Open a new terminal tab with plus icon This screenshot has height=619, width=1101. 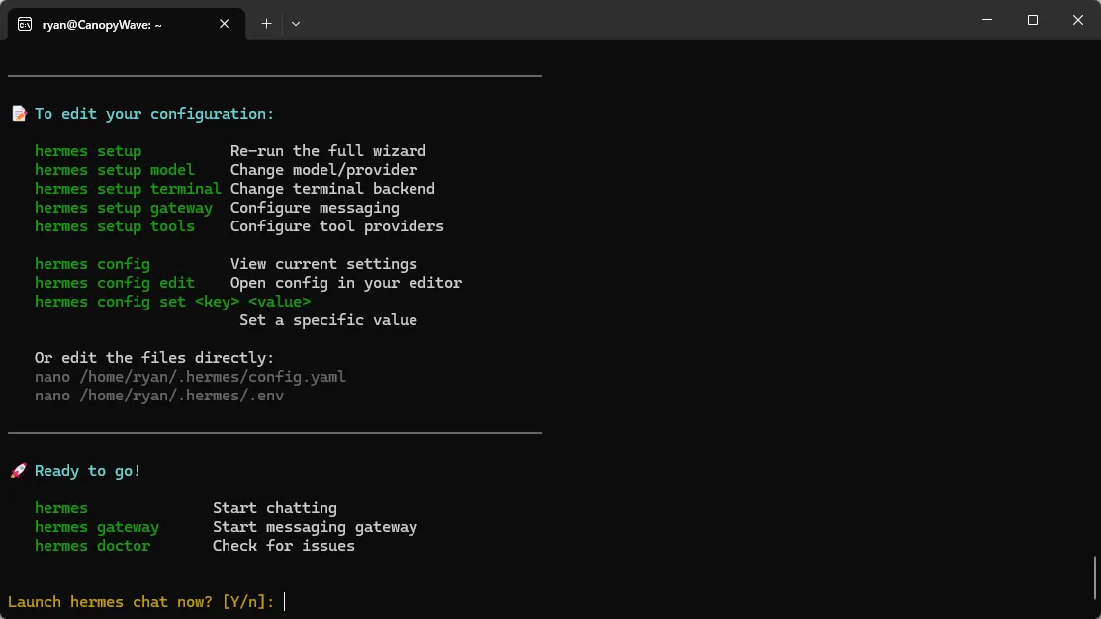click(x=266, y=24)
